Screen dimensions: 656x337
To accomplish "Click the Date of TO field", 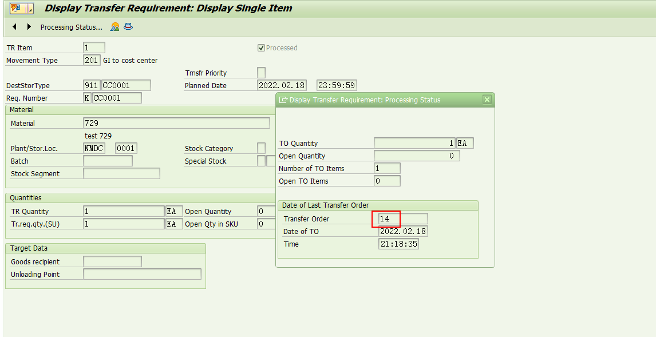I will (403, 231).
